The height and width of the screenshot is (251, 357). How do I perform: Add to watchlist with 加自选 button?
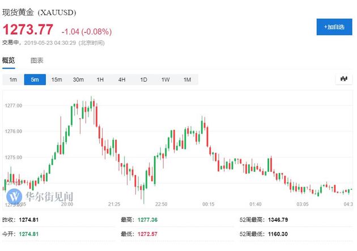[x=334, y=27]
